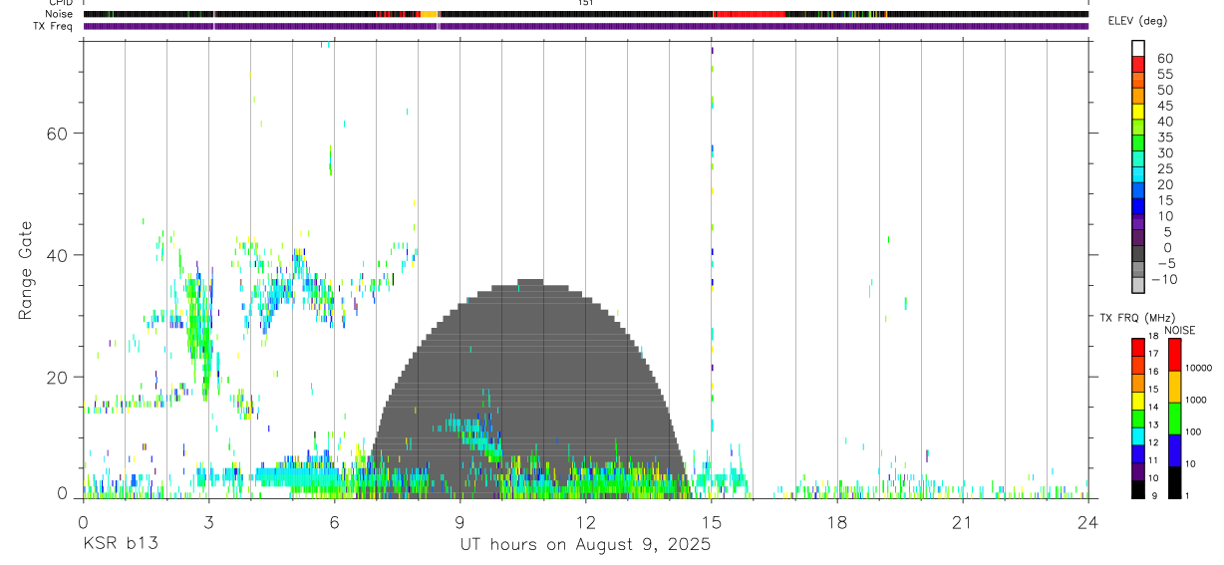The height and width of the screenshot is (565, 1224).
Task: Select the green segment of the NOISE color bar
Action: tap(1174, 419)
